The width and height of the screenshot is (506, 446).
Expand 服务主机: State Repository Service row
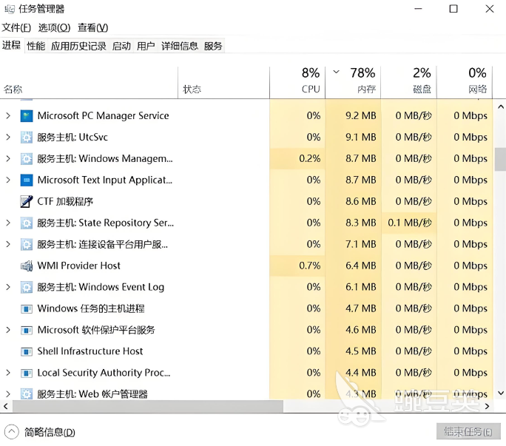[x=8, y=223]
